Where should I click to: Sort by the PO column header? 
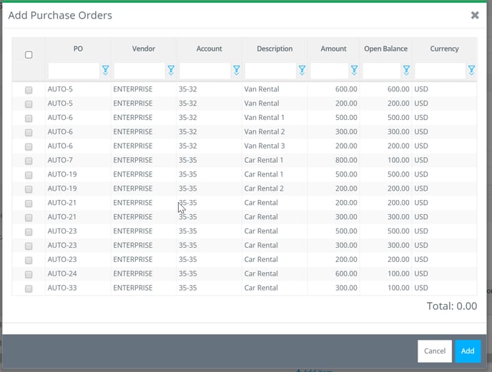pos(78,49)
